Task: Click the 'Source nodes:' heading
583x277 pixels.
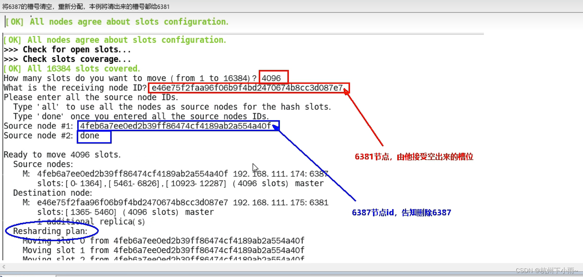Action: (x=43, y=164)
